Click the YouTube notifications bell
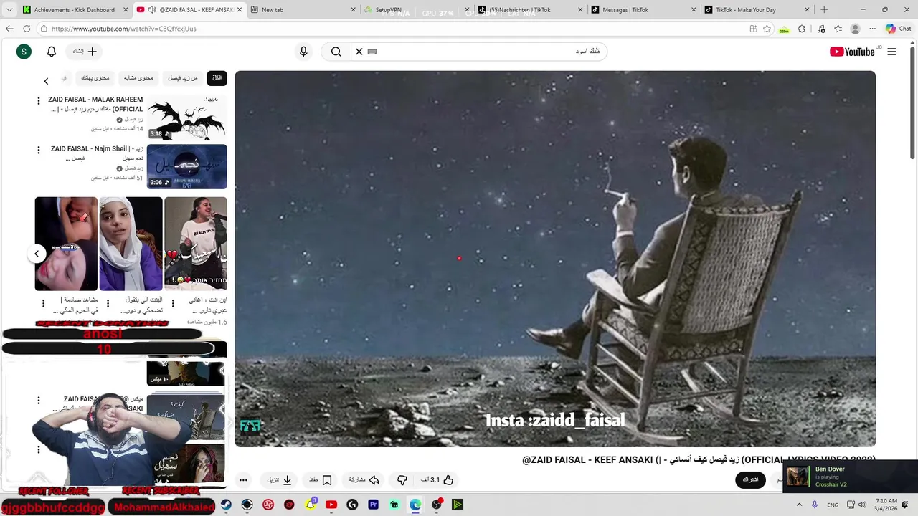This screenshot has height=516, width=918. point(52,52)
